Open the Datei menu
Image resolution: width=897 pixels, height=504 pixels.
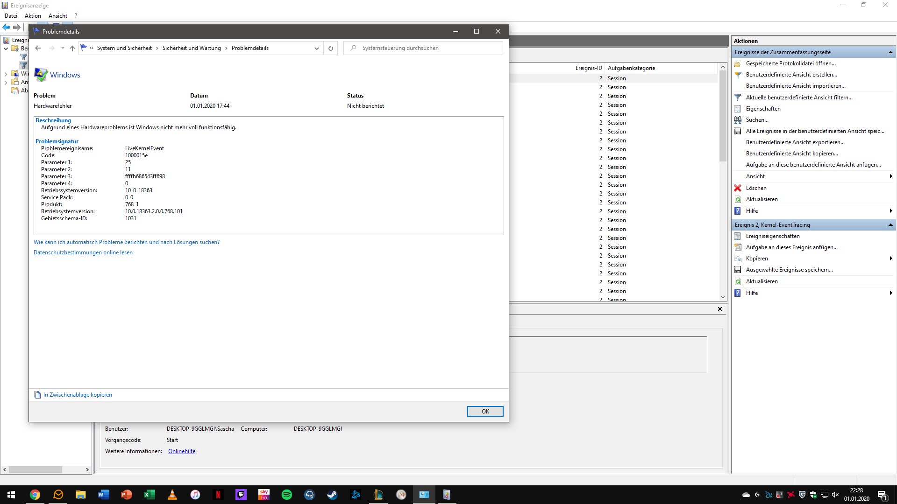coord(11,16)
